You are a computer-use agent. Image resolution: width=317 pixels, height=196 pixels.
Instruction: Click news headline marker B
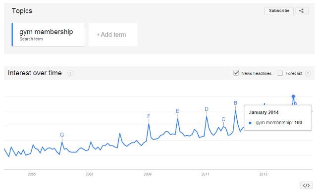(x=235, y=103)
